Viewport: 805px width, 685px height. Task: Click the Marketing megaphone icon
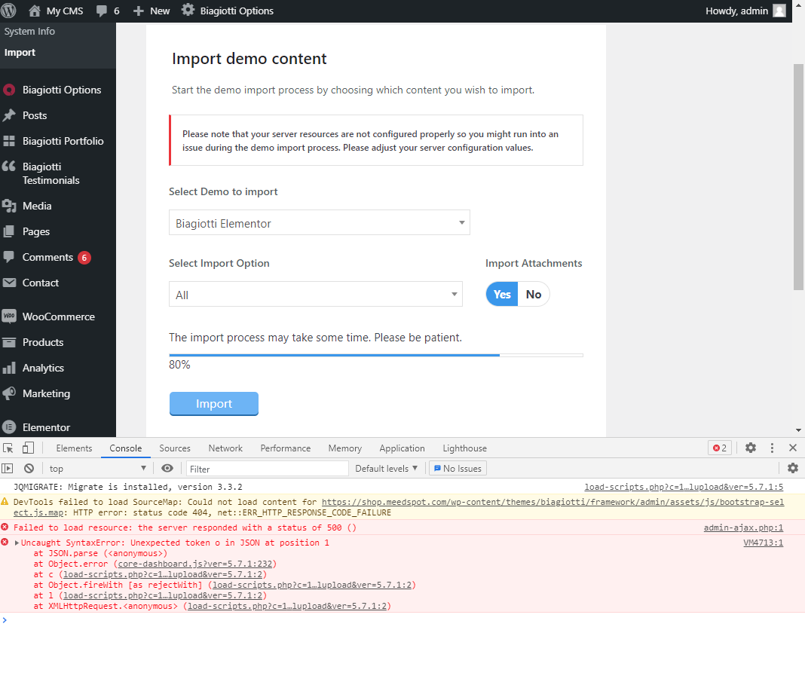pos(9,393)
